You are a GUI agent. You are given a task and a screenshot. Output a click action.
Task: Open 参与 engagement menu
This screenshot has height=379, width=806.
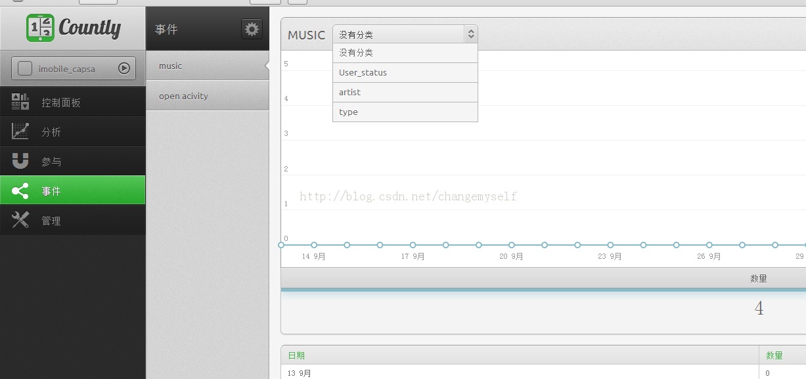pos(72,161)
